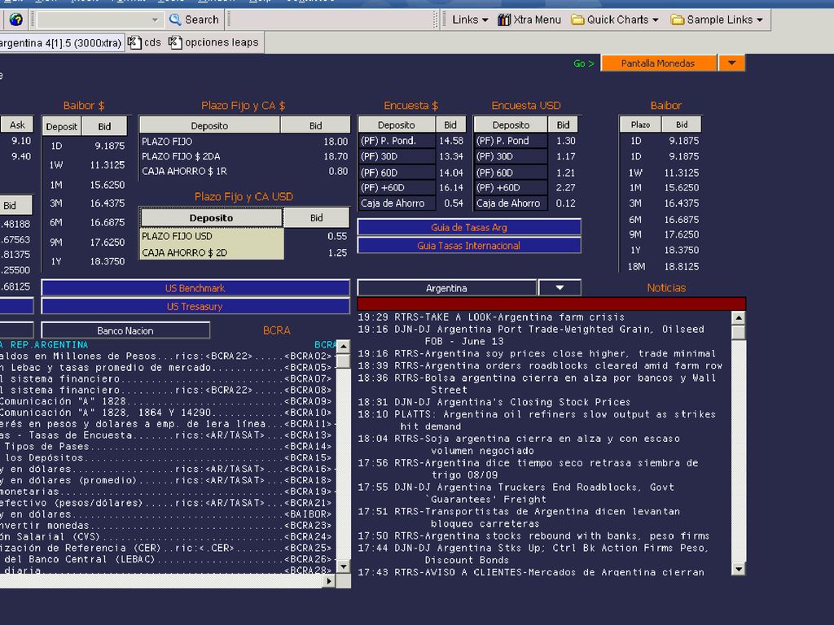834x625 pixels.
Task: Switch to the opciones leaps tab
Action: pos(214,42)
